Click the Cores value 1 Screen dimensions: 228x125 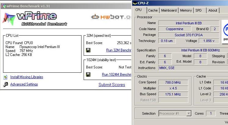(x=211, y=113)
